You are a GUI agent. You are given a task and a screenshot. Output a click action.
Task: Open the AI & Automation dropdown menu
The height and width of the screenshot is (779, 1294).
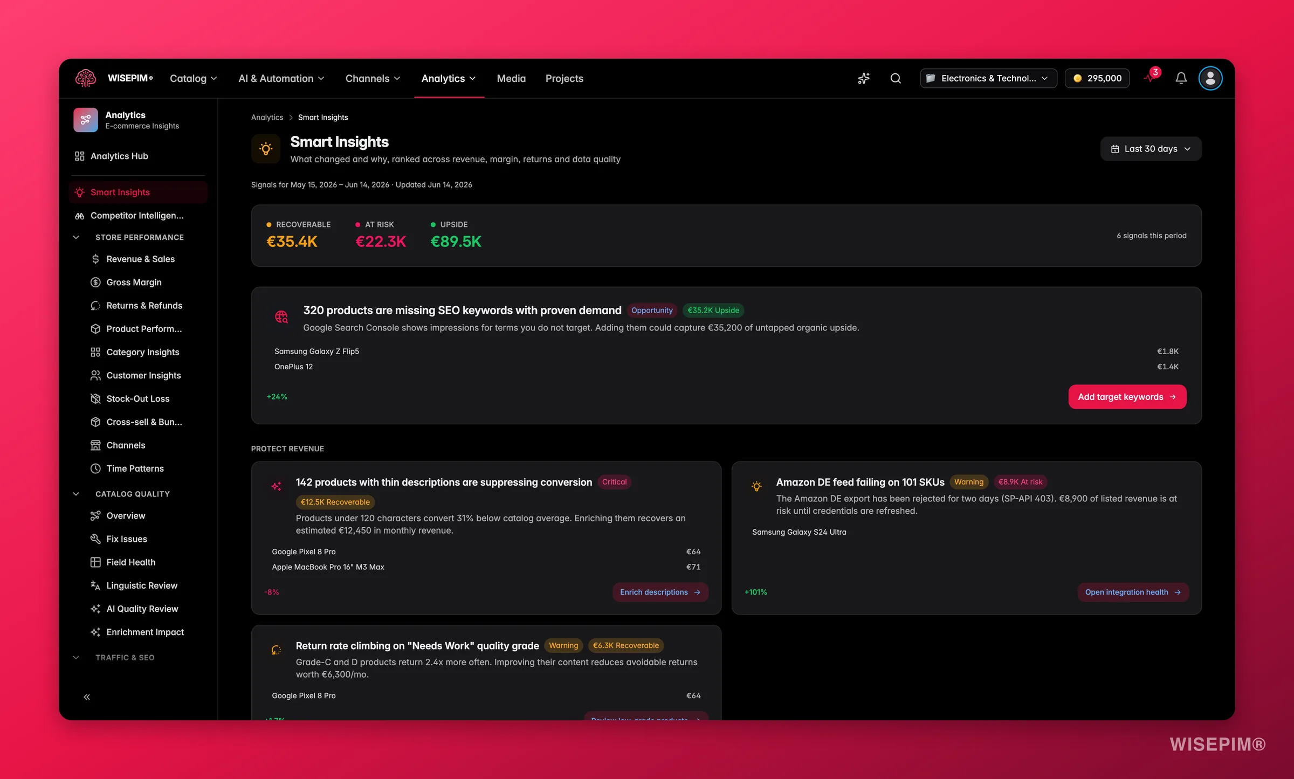pyautogui.click(x=281, y=79)
